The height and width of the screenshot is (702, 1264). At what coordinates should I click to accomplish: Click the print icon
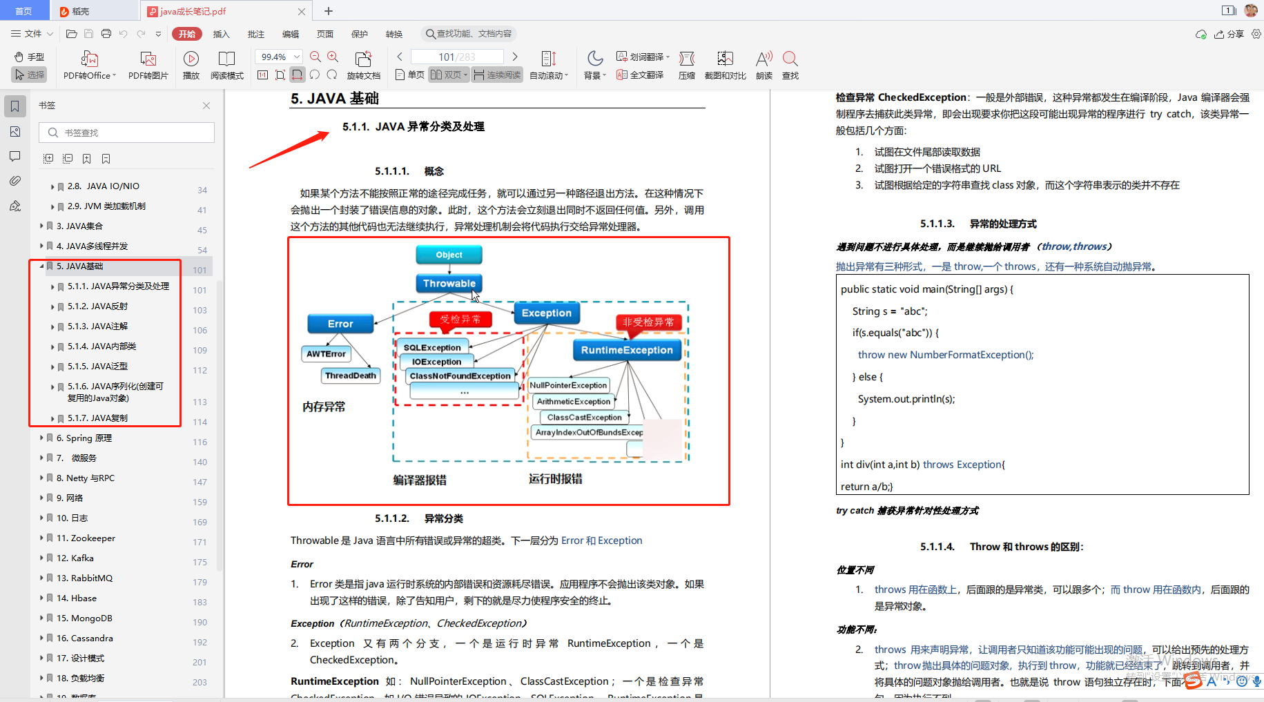(106, 34)
